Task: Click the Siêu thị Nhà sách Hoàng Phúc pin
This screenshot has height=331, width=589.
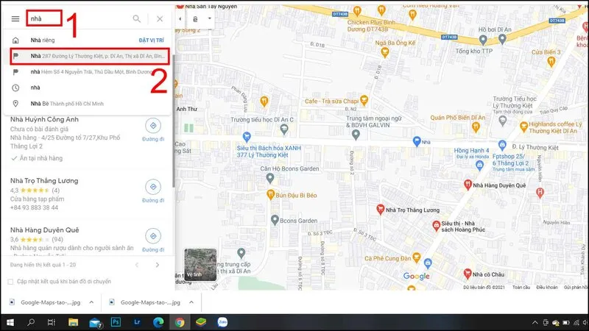Action: (436, 226)
